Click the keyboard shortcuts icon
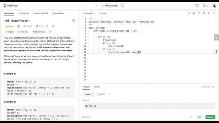Image resolution: width=219 pixels, height=123 pixels. (x=204, y=13)
